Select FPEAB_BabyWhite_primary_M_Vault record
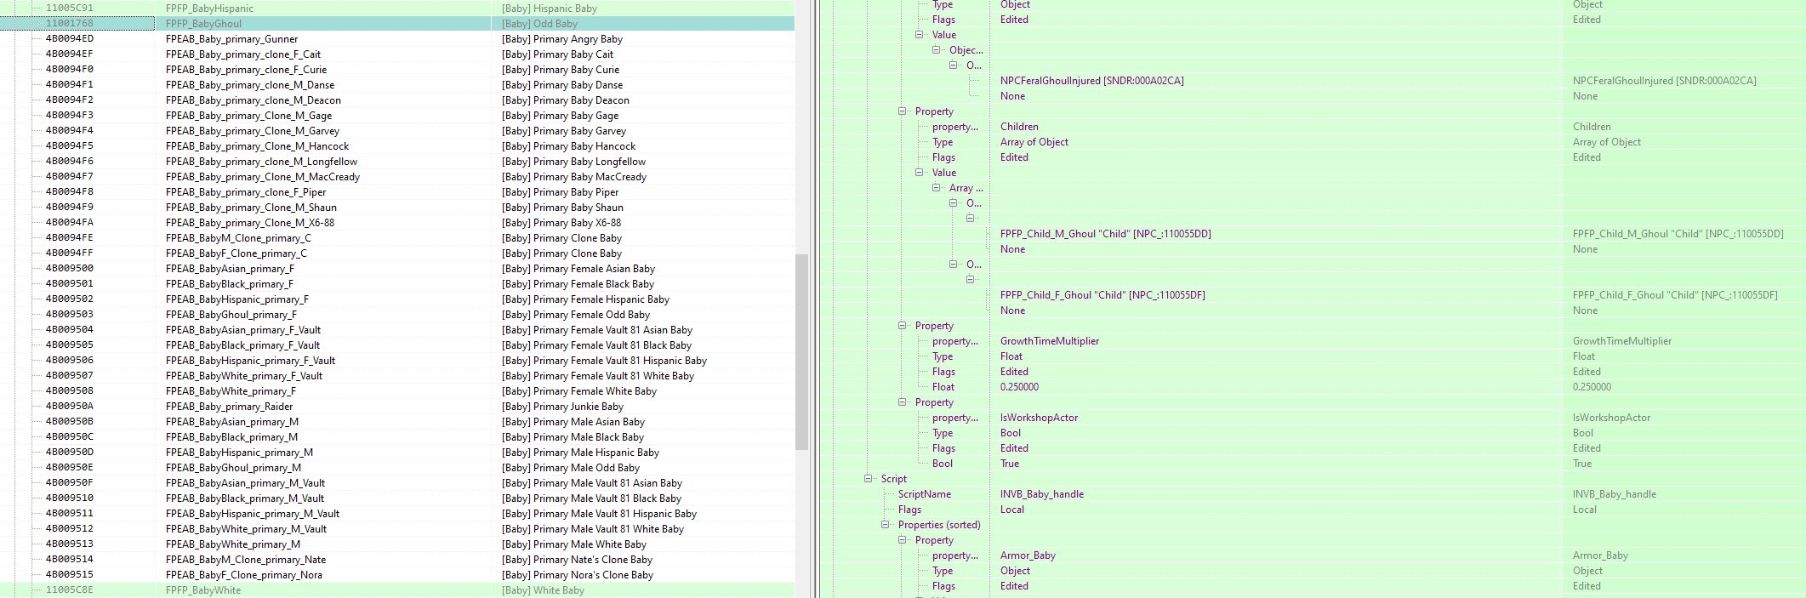This screenshot has height=598, width=1806. [397, 529]
